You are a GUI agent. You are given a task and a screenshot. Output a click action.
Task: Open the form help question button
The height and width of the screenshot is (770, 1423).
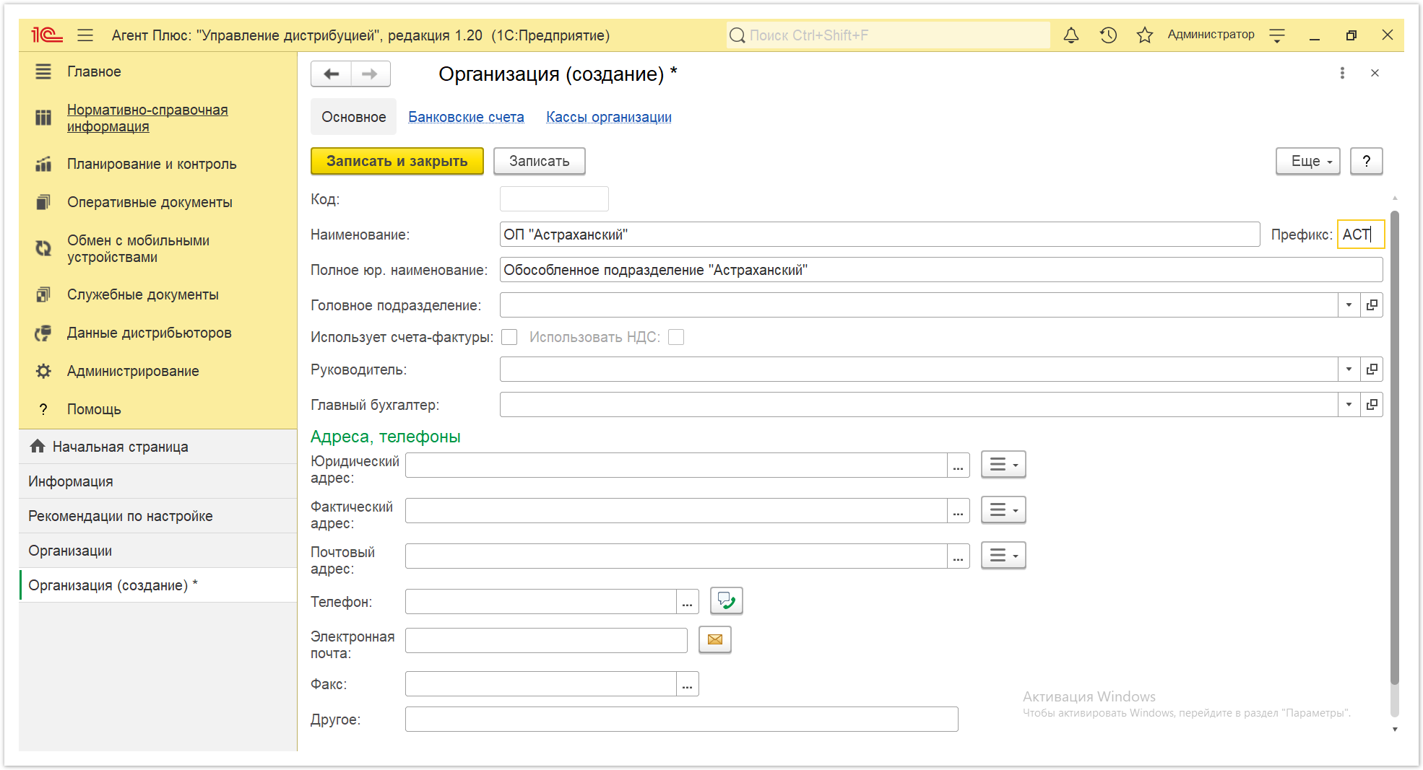[1366, 161]
